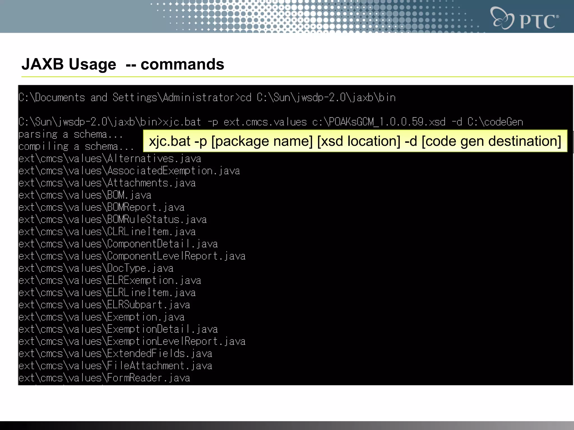Select the ExtendedFields.java output line
Image resolution: width=574 pixels, height=430 pixels.
(x=115, y=354)
